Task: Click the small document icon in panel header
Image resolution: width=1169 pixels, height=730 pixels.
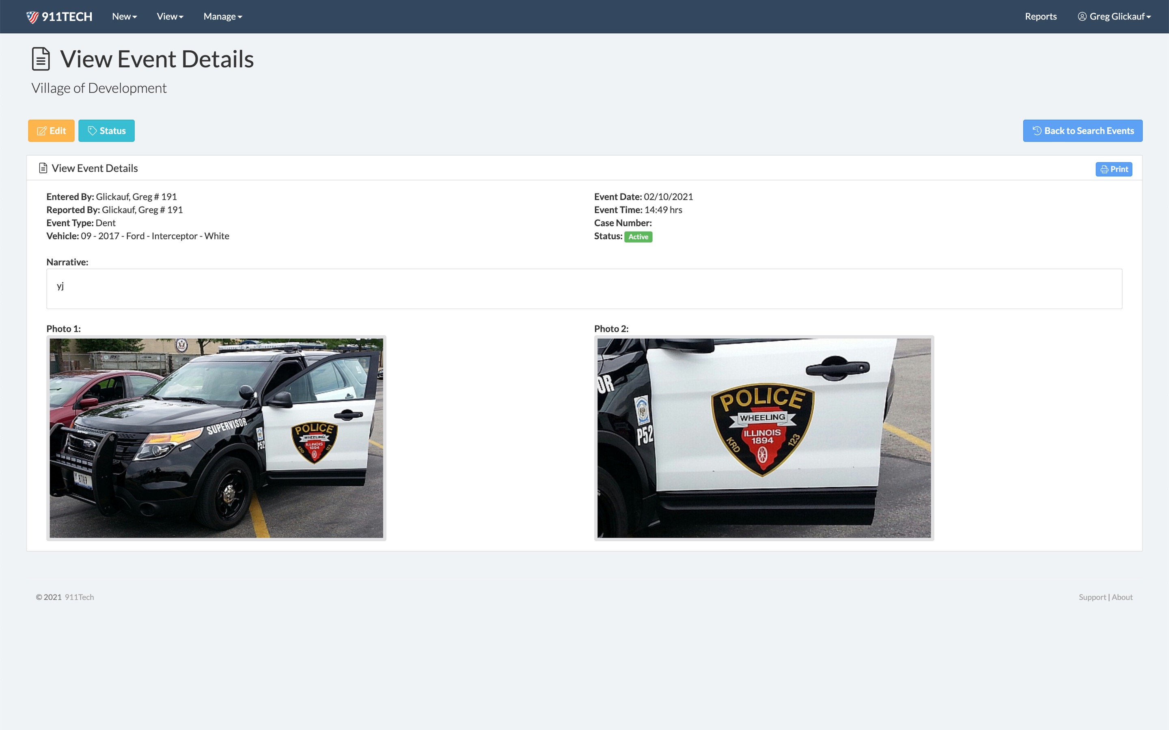Action: [x=43, y=168]
